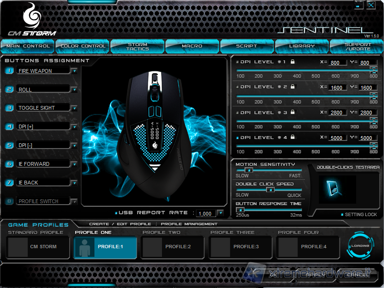Click the CM Storm logo
This screenshot has height=288, width=384.
tap(32, 21)
